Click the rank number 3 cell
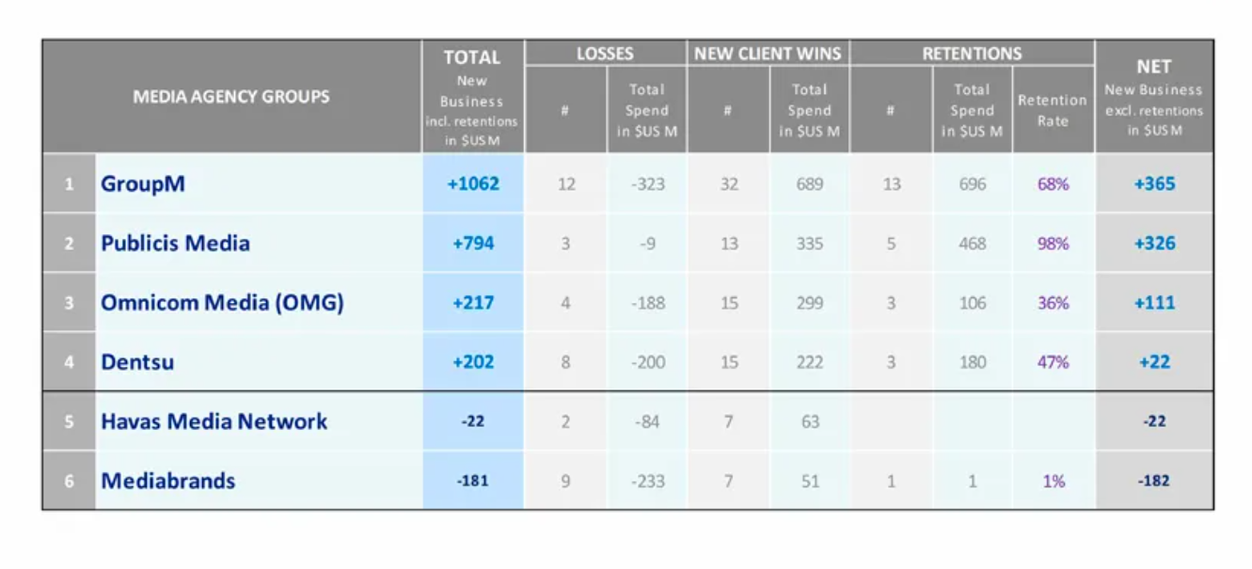The width and height of the screenshot is (1252, 569). (x=69, y=303)
